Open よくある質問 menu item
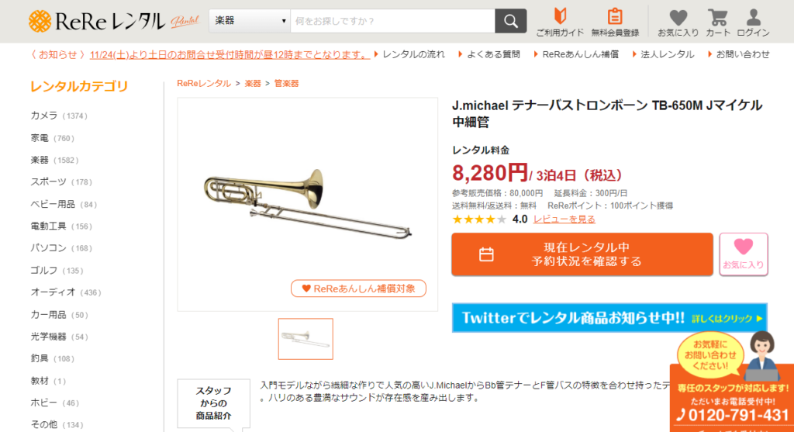 click(x=493, y=54)
